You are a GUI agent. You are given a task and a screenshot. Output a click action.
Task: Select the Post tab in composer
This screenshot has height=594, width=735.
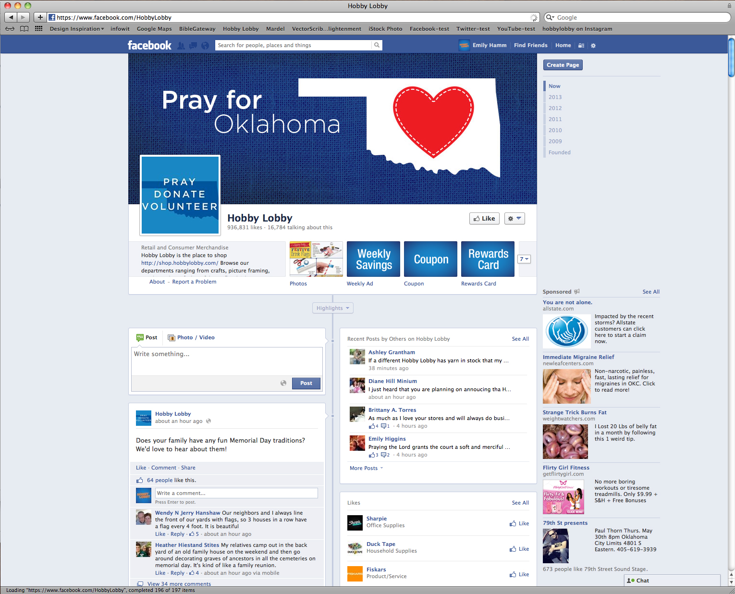147,337
